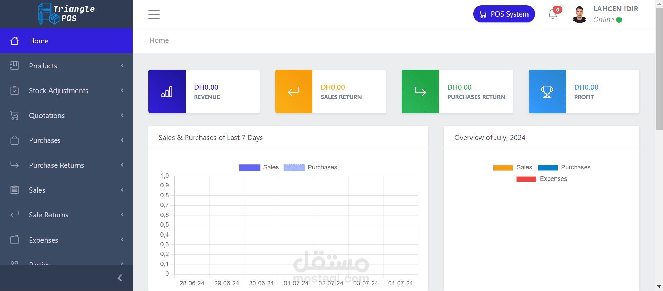Select the Home menu item
663x291 pixels.
click(66, 41)
